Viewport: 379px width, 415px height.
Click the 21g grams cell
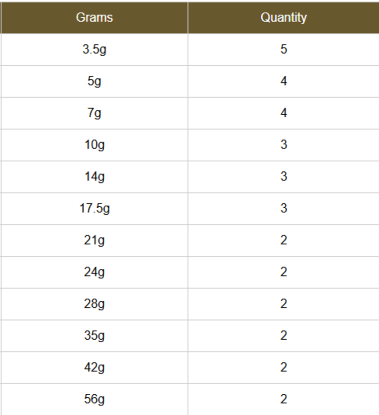94,241
